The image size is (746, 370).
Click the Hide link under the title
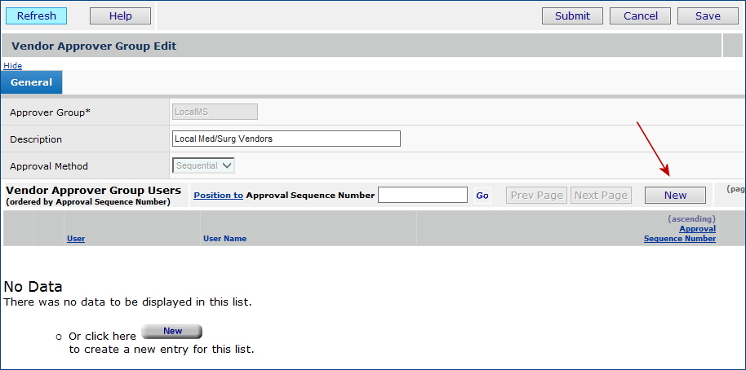pos(13,65)
